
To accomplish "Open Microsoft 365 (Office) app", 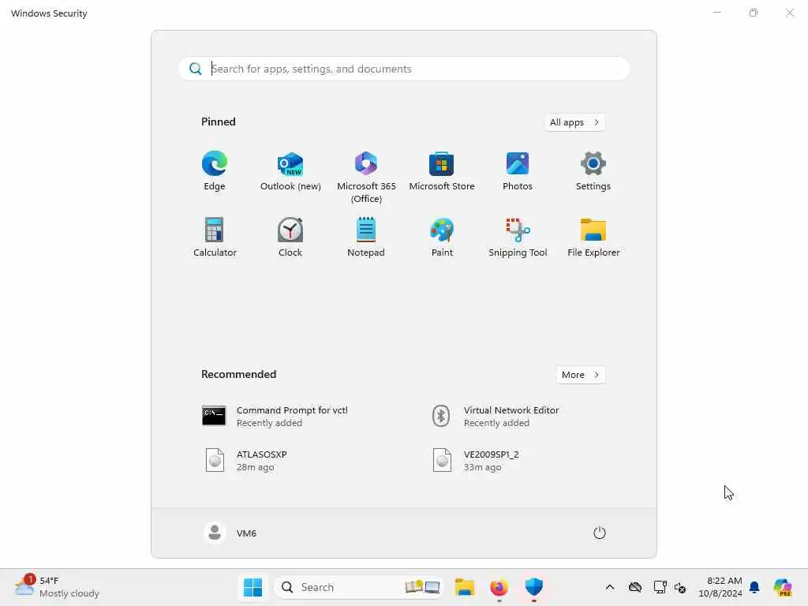I will tap(366, 178).
